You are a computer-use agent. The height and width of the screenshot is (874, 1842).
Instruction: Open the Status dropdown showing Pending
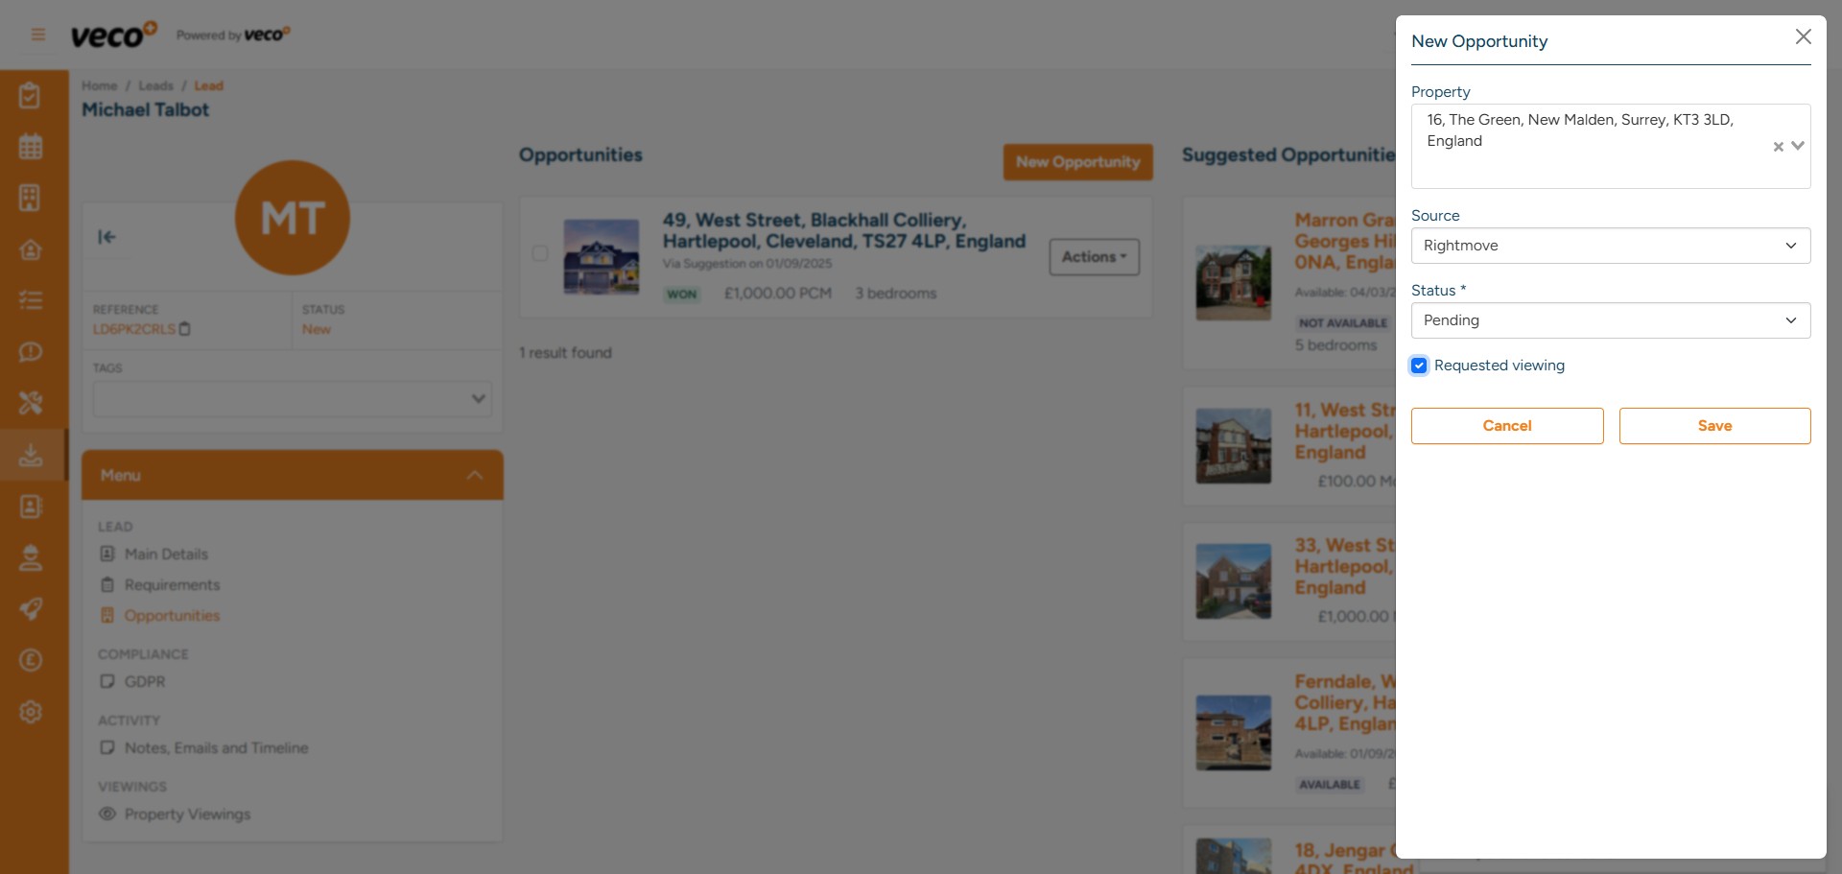point(1609,320)
